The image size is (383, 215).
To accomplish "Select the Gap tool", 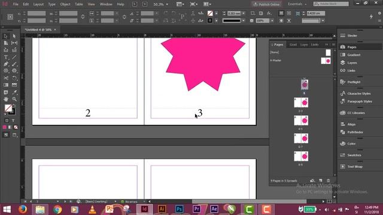I will pyautogui.click(x=14, y=43).
